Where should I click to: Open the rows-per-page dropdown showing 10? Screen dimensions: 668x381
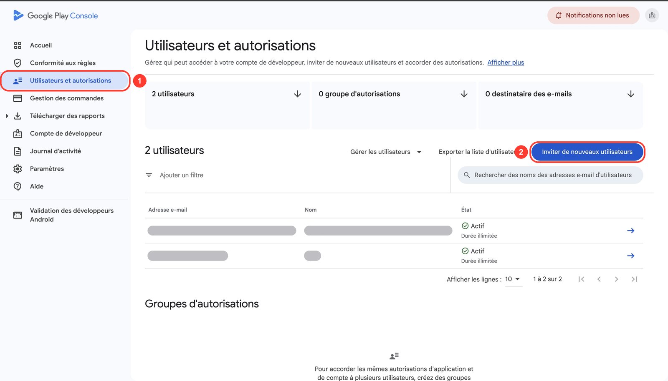click(513, 279)
